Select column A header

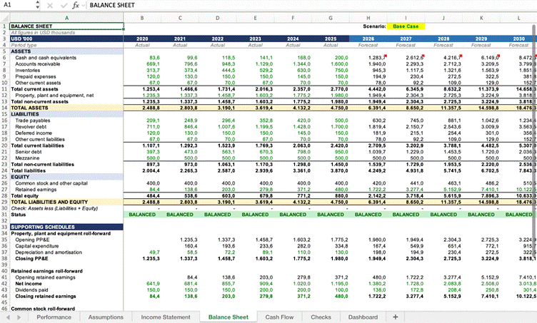66,18
